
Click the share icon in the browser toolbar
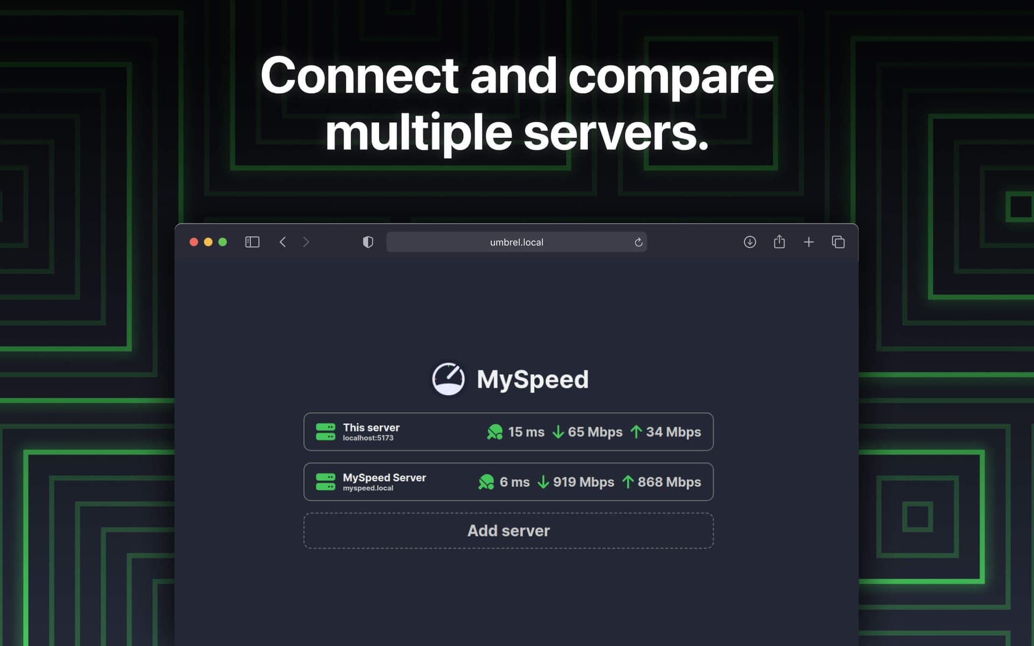(779, 242)
